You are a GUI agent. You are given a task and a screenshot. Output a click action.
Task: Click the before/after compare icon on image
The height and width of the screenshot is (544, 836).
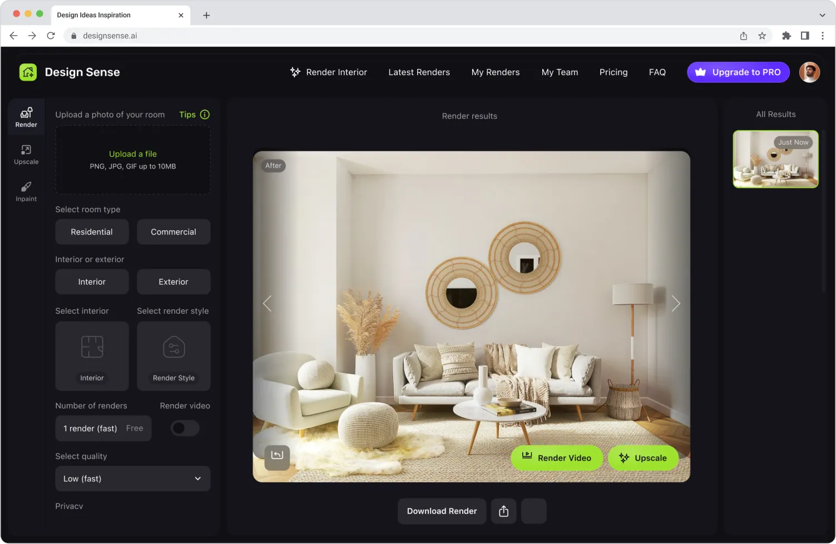[x=277, y=456]
